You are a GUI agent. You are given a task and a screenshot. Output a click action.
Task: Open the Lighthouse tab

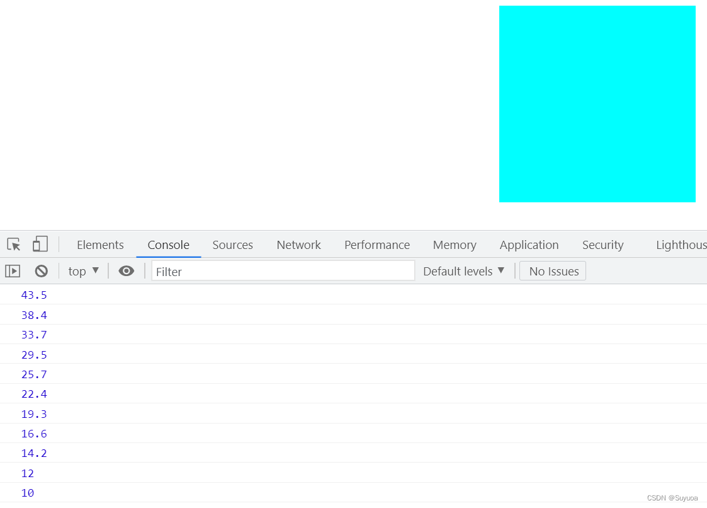[681, 245]
